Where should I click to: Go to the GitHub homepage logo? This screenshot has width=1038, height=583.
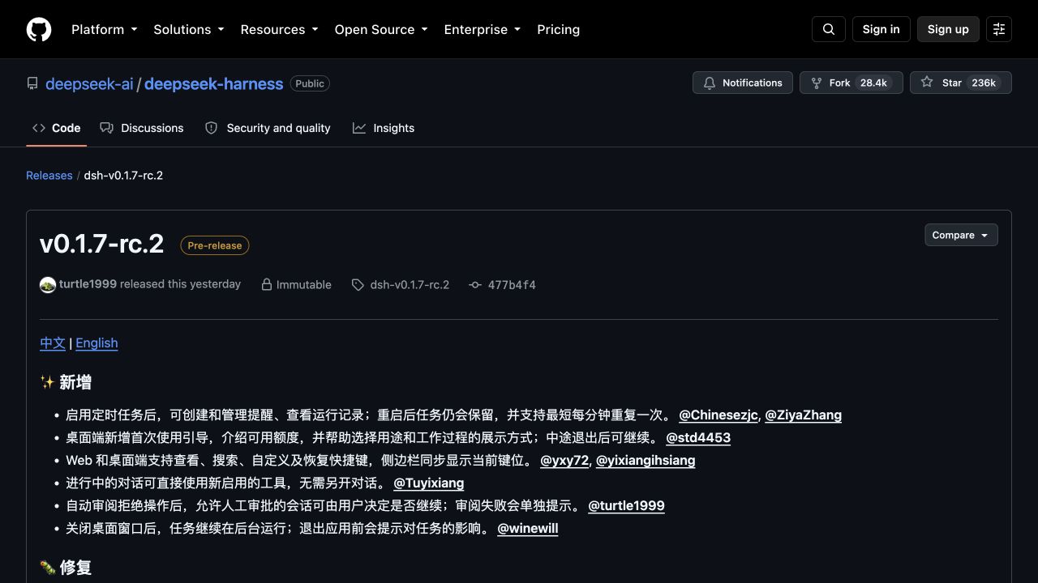pyautogui.click(x=39, y=29)
